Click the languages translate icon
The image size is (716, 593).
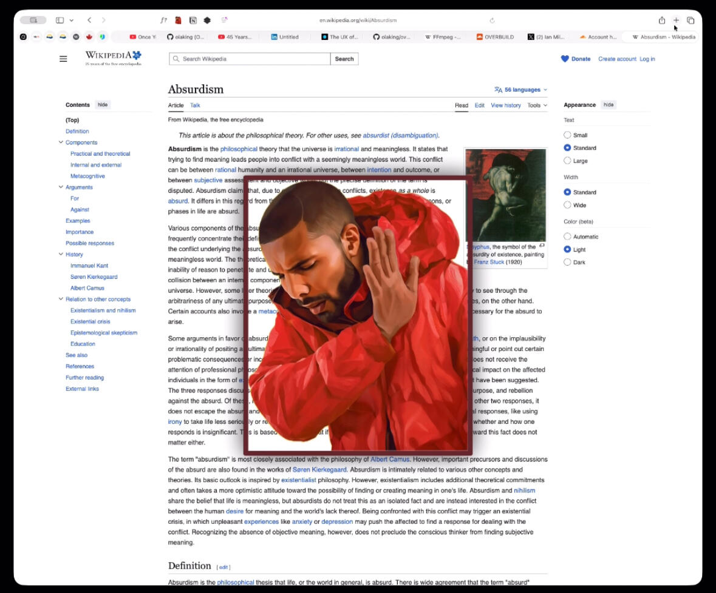498,90
